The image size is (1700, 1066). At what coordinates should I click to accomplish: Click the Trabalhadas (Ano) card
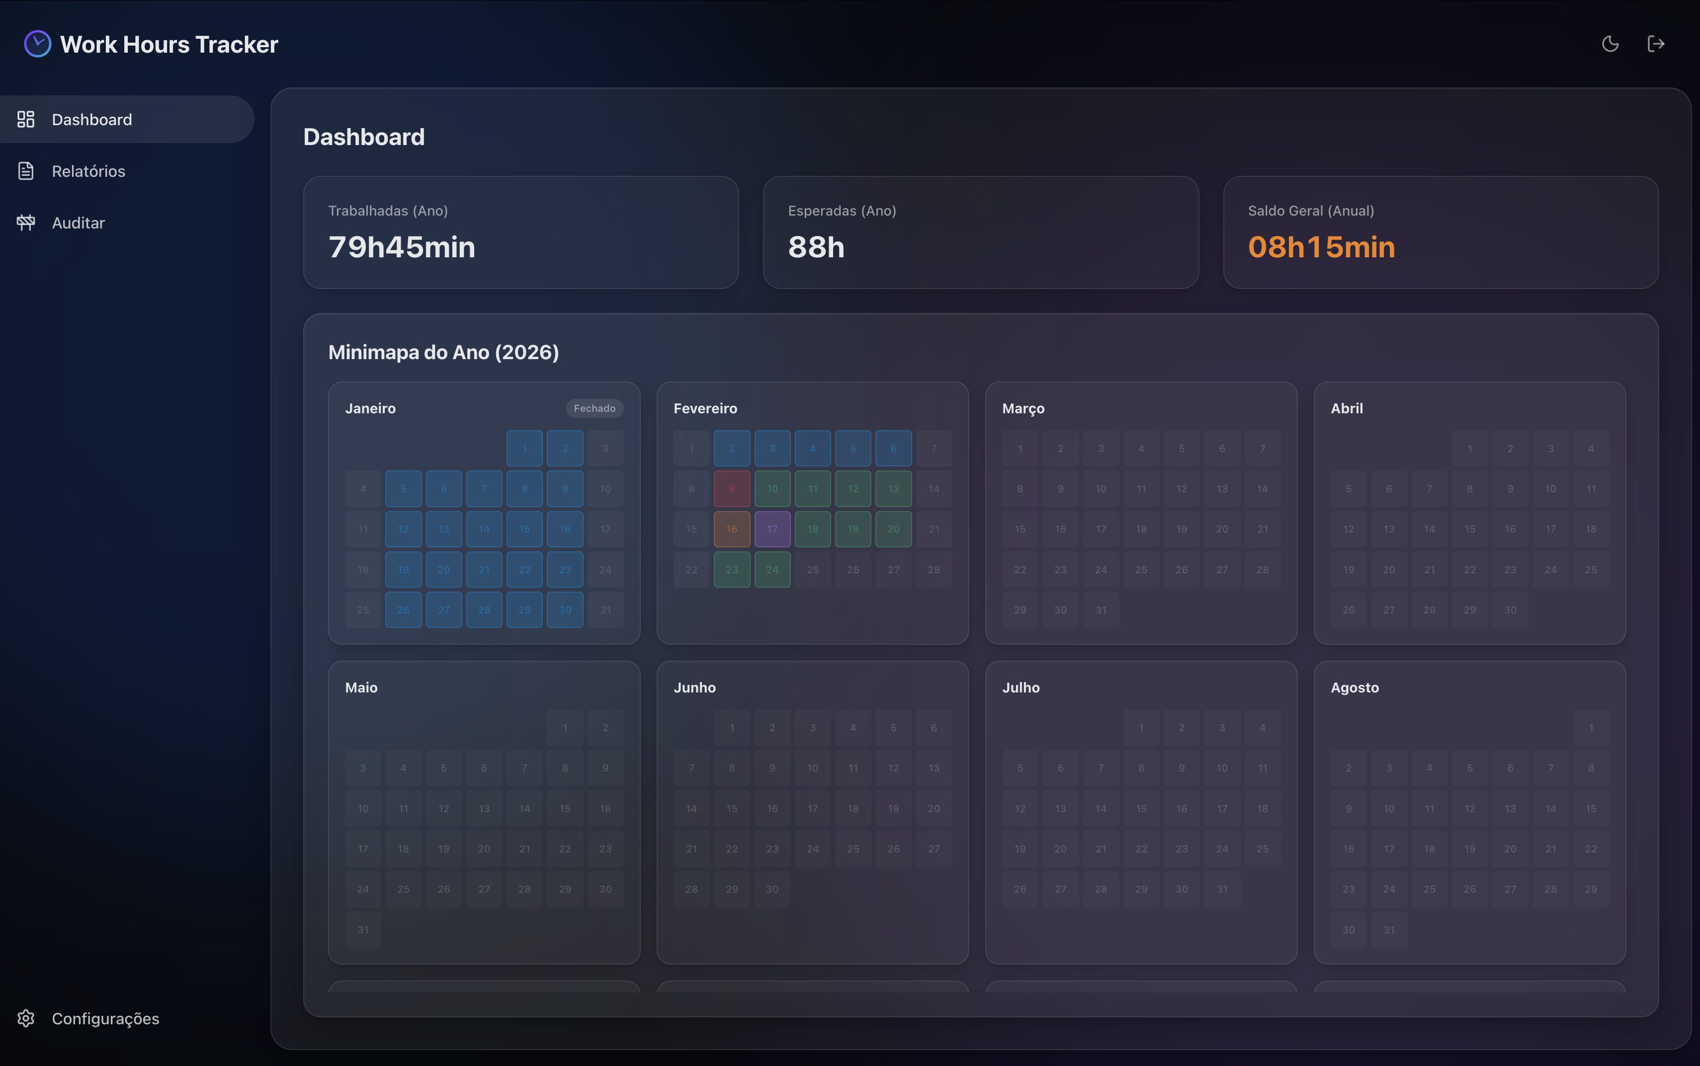click(520, 232)
